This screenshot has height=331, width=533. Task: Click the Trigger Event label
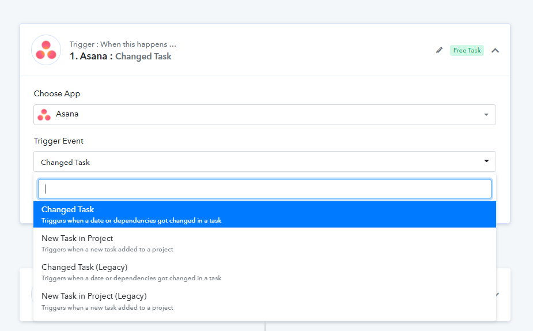(x=58, y=141)
